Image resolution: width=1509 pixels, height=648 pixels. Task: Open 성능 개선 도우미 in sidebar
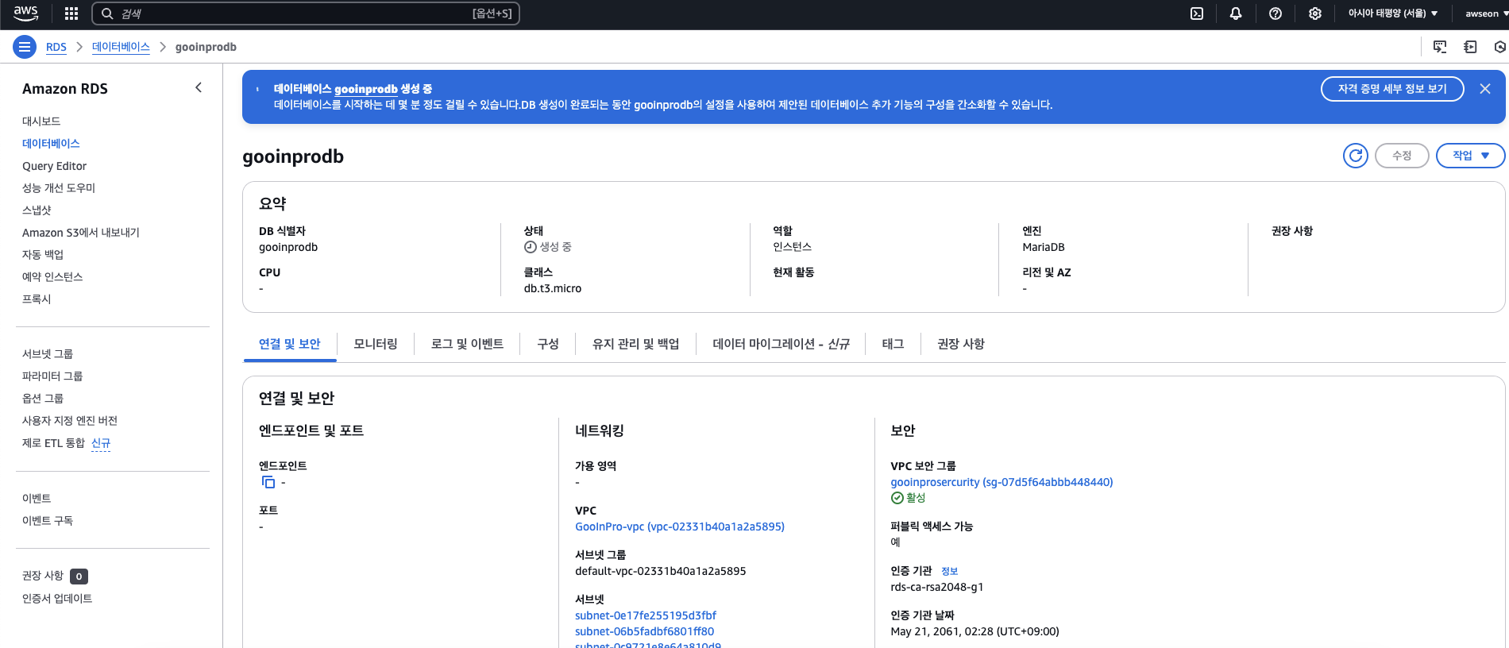(59, 188)
